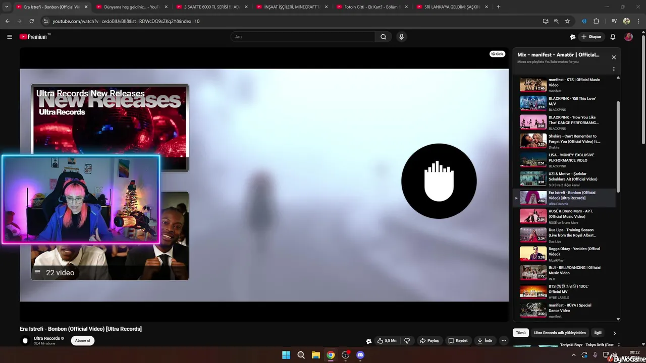
Task: Open Ultra Records channel avatar
Action: click(25, 340)
